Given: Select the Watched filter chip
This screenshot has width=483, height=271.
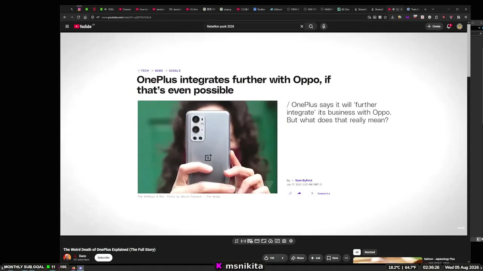Looking at the screenshot, I should tap(370, 252).
